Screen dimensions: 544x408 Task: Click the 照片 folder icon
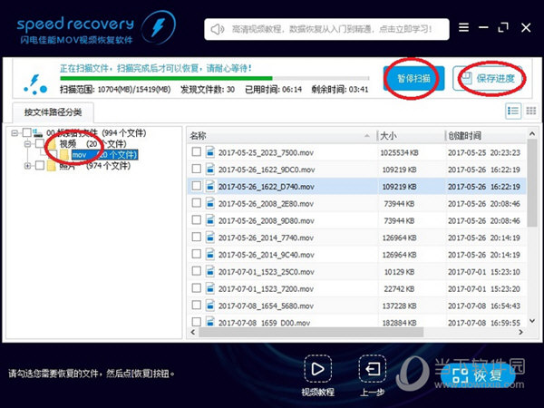(52, 166)
